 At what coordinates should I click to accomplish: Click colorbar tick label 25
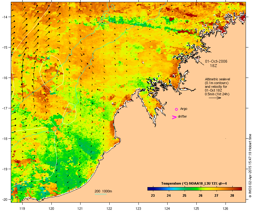click(x=185, y=195)
